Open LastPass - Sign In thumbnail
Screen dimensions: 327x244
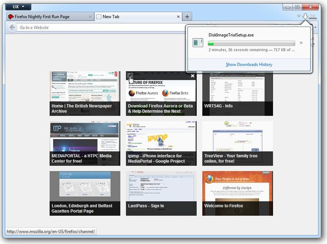pyautogui.click(x=161, y=193)
